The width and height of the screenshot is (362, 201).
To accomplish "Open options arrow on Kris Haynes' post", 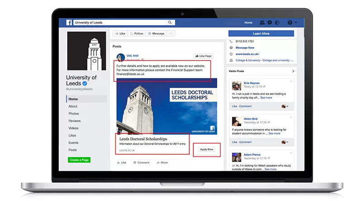I will (291, 81).
